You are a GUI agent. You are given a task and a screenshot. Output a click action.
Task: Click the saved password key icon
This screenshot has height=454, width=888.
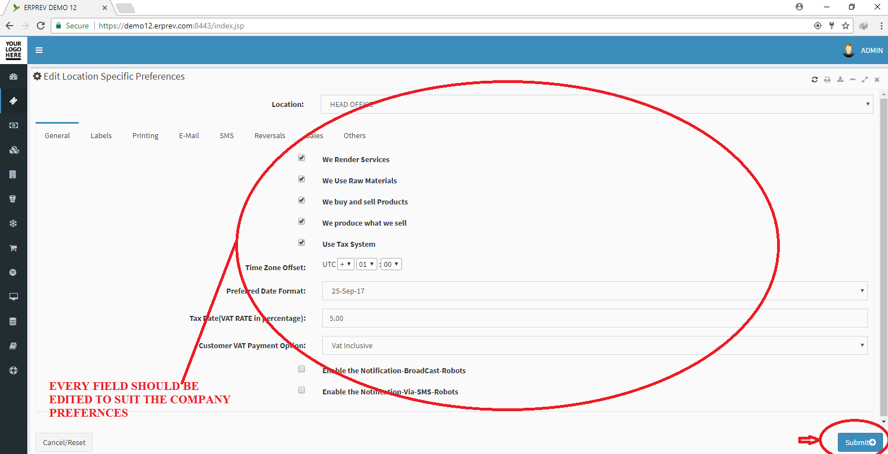pyautogui.click(x=832, y=26)
